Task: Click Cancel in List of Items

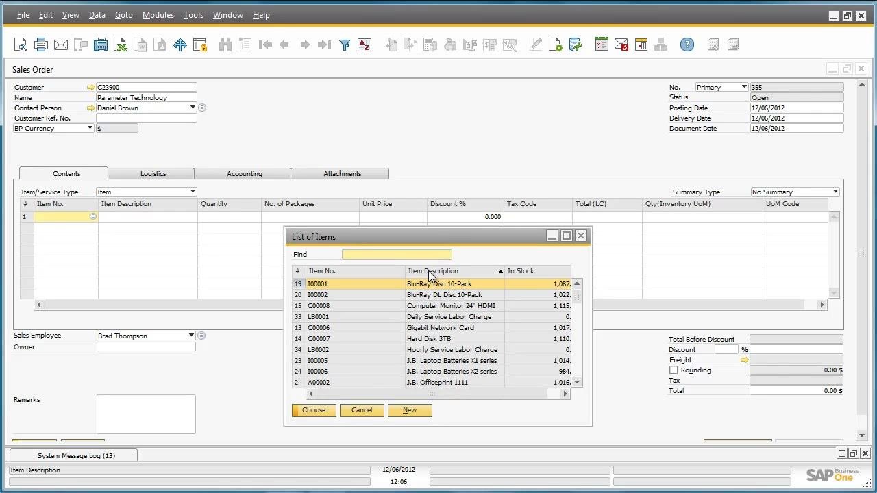Action: (362, 410)
